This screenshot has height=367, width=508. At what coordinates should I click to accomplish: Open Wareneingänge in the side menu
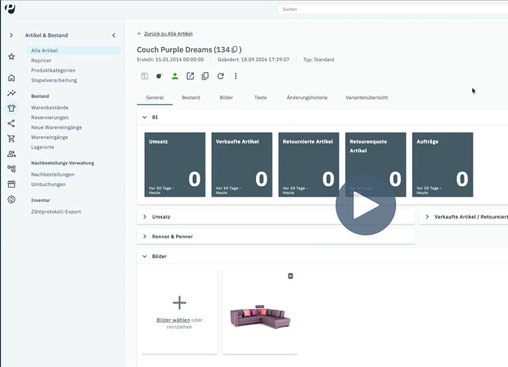[x=49, y=138]
